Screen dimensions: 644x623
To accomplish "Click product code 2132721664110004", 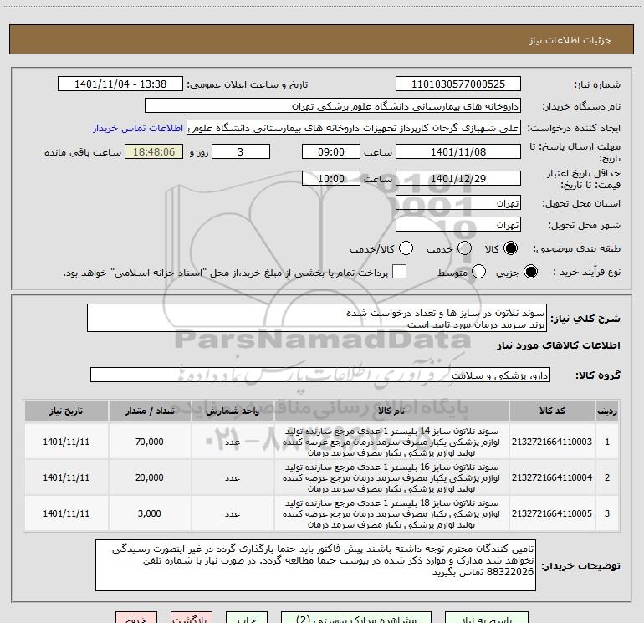I will pyautogui.click(x=552, y=477).
